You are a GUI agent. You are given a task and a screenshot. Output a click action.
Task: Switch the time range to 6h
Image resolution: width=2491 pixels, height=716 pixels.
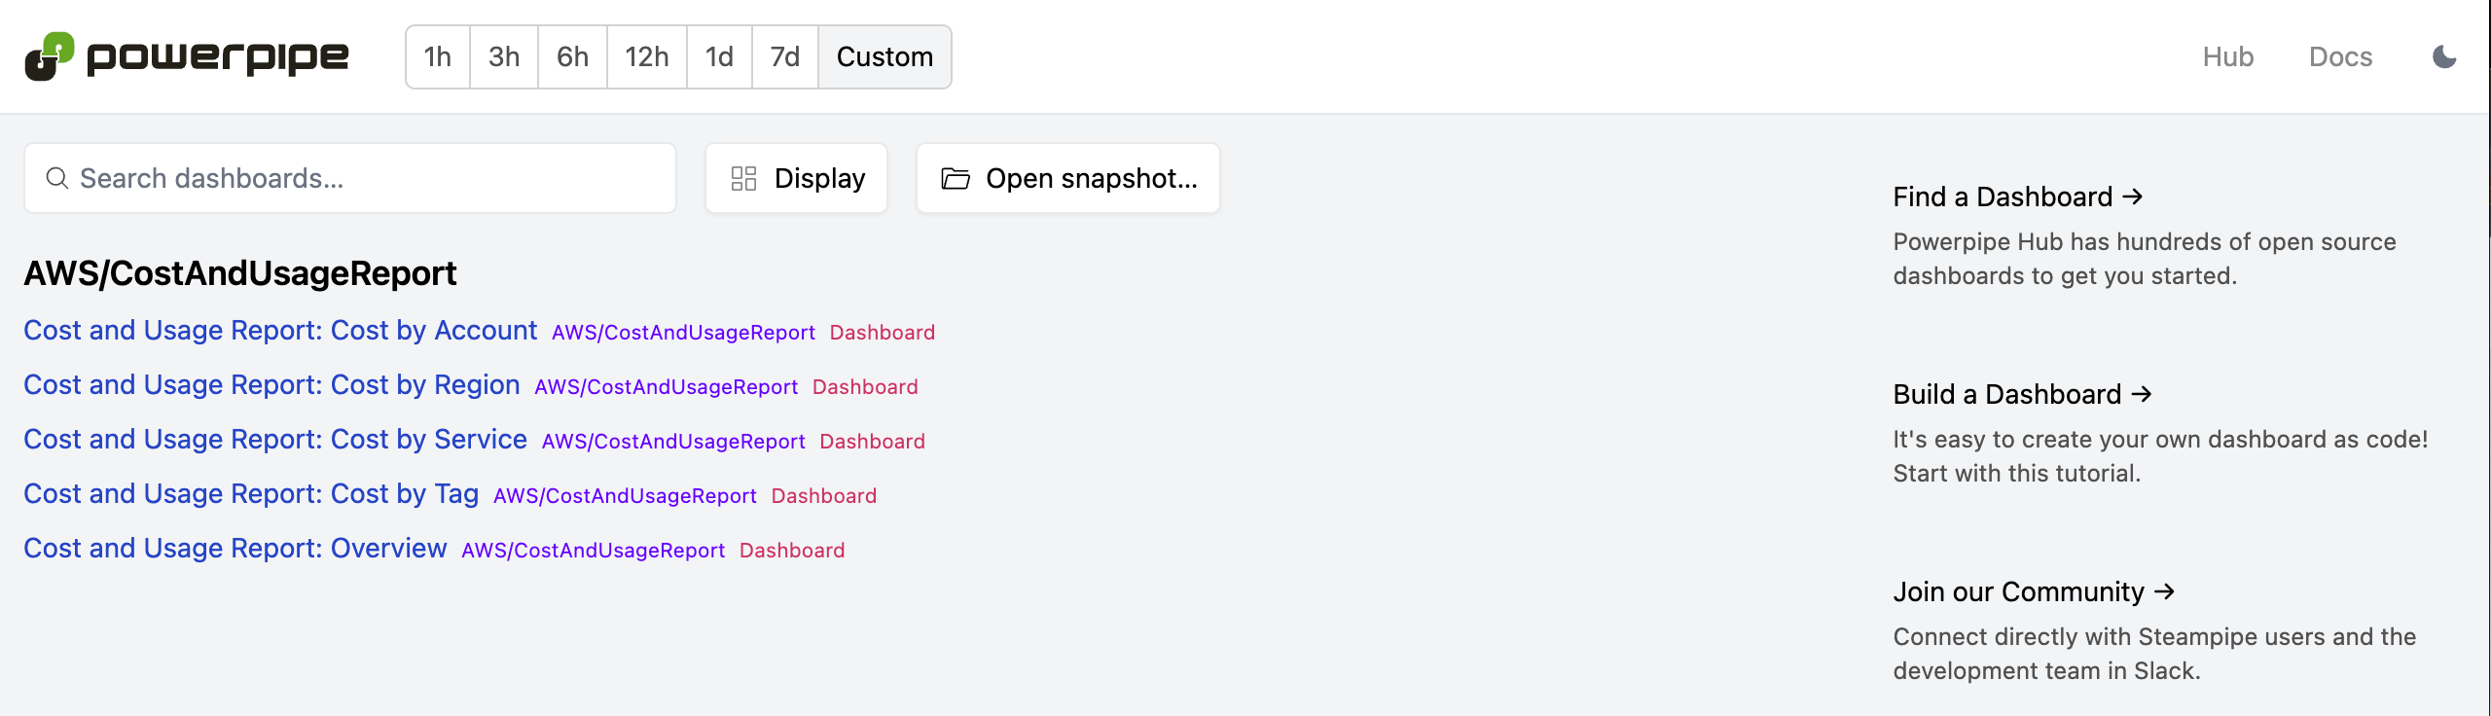coord(572,57)
